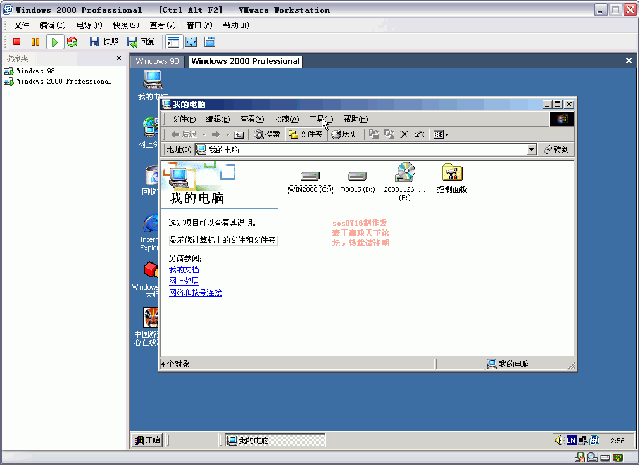This screenshot has width=640, height=465.
Task: Open the 帮助(H) menu in the 我的电脑 window
Action: [x=356, y=119]
